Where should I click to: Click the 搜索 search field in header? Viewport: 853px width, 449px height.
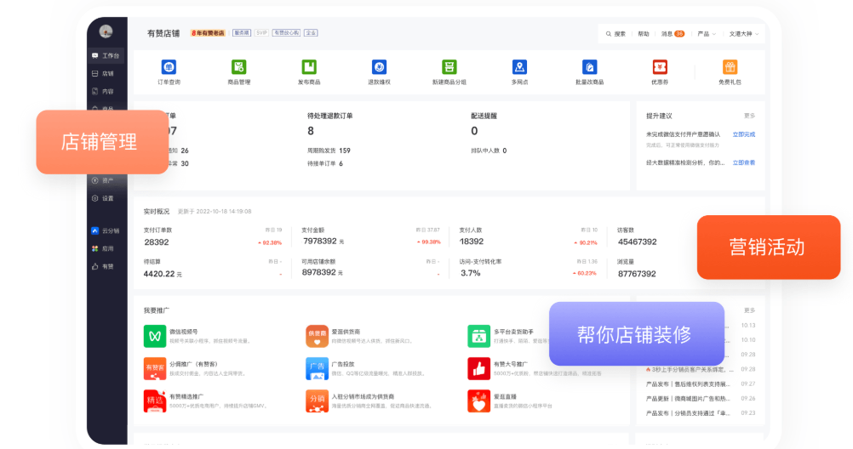(x=615, y=34)
